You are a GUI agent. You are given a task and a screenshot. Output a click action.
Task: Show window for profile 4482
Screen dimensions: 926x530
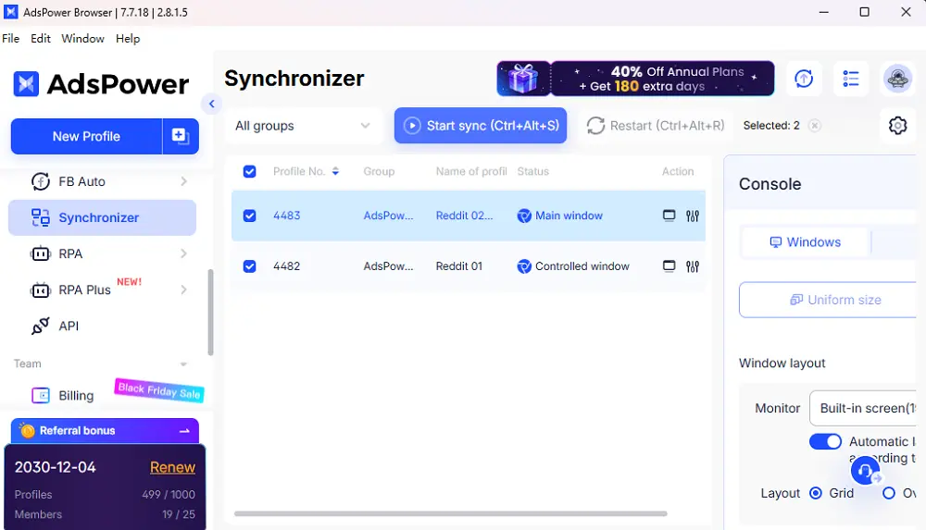(669, 266)
